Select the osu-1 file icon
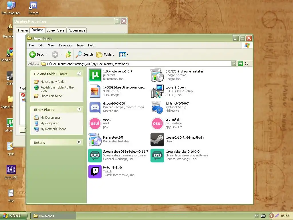The width and height of the screenshot is (293, 220). [95, 123]
